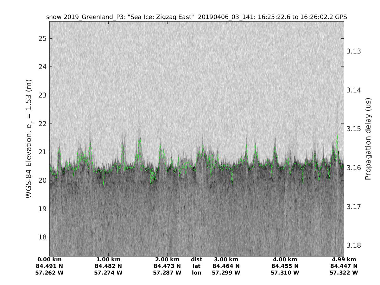The width and height of the screenshot is (380, 285).
Task: Click the 3.00 km distance label
Action: point(226,259)
